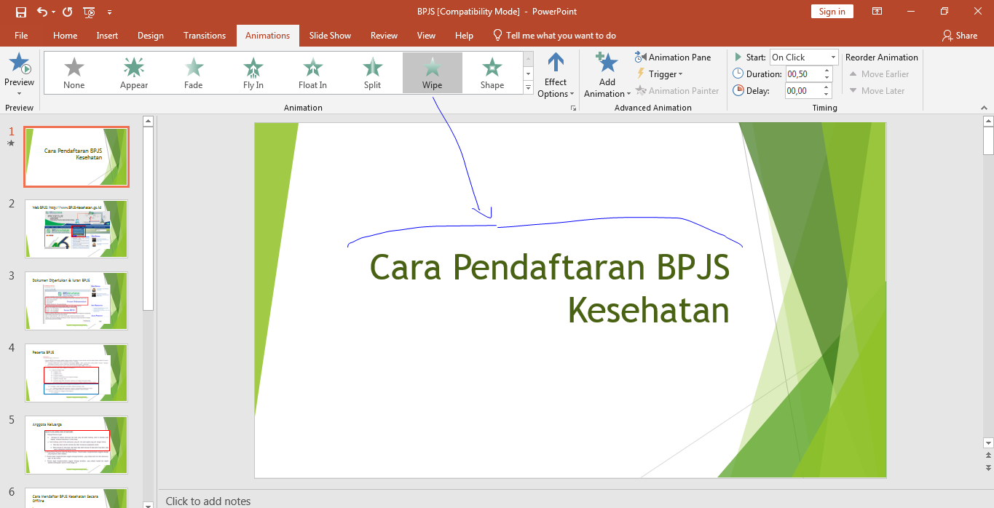Click the Duration value field
The image size is (994, 508).
click(x=803, y=74)
